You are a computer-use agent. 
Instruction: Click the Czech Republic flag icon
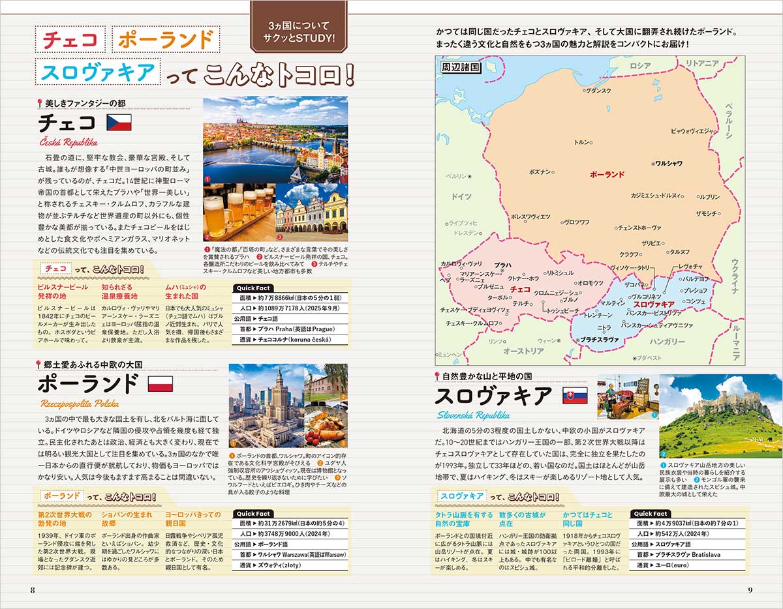(x=119, y=123)
